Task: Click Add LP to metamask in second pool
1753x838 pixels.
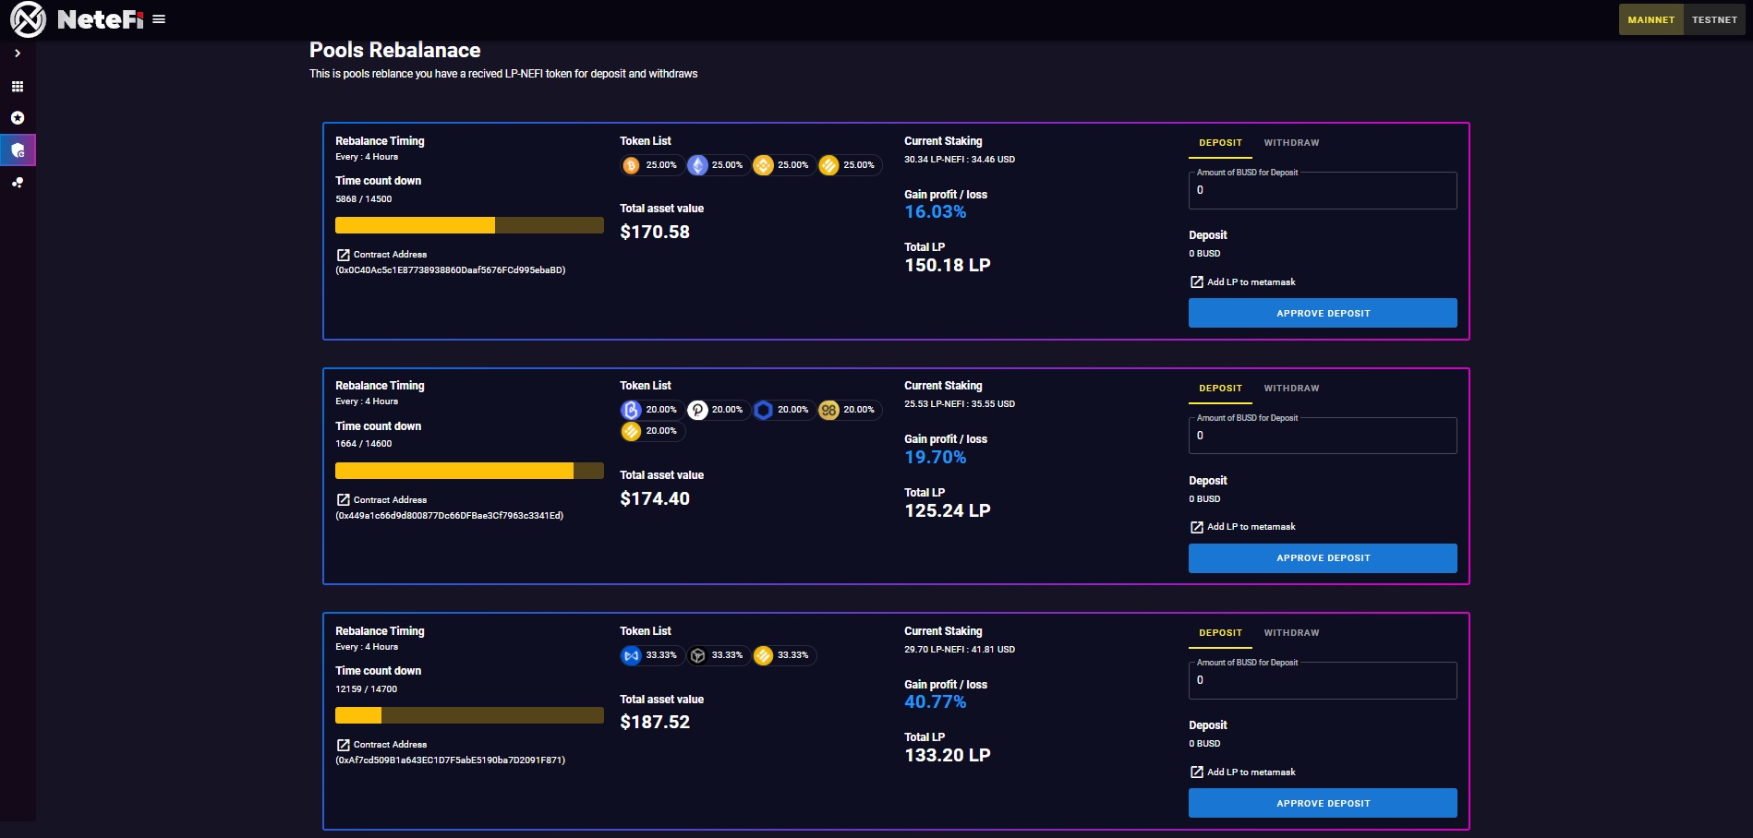Action: point(1251,527)
